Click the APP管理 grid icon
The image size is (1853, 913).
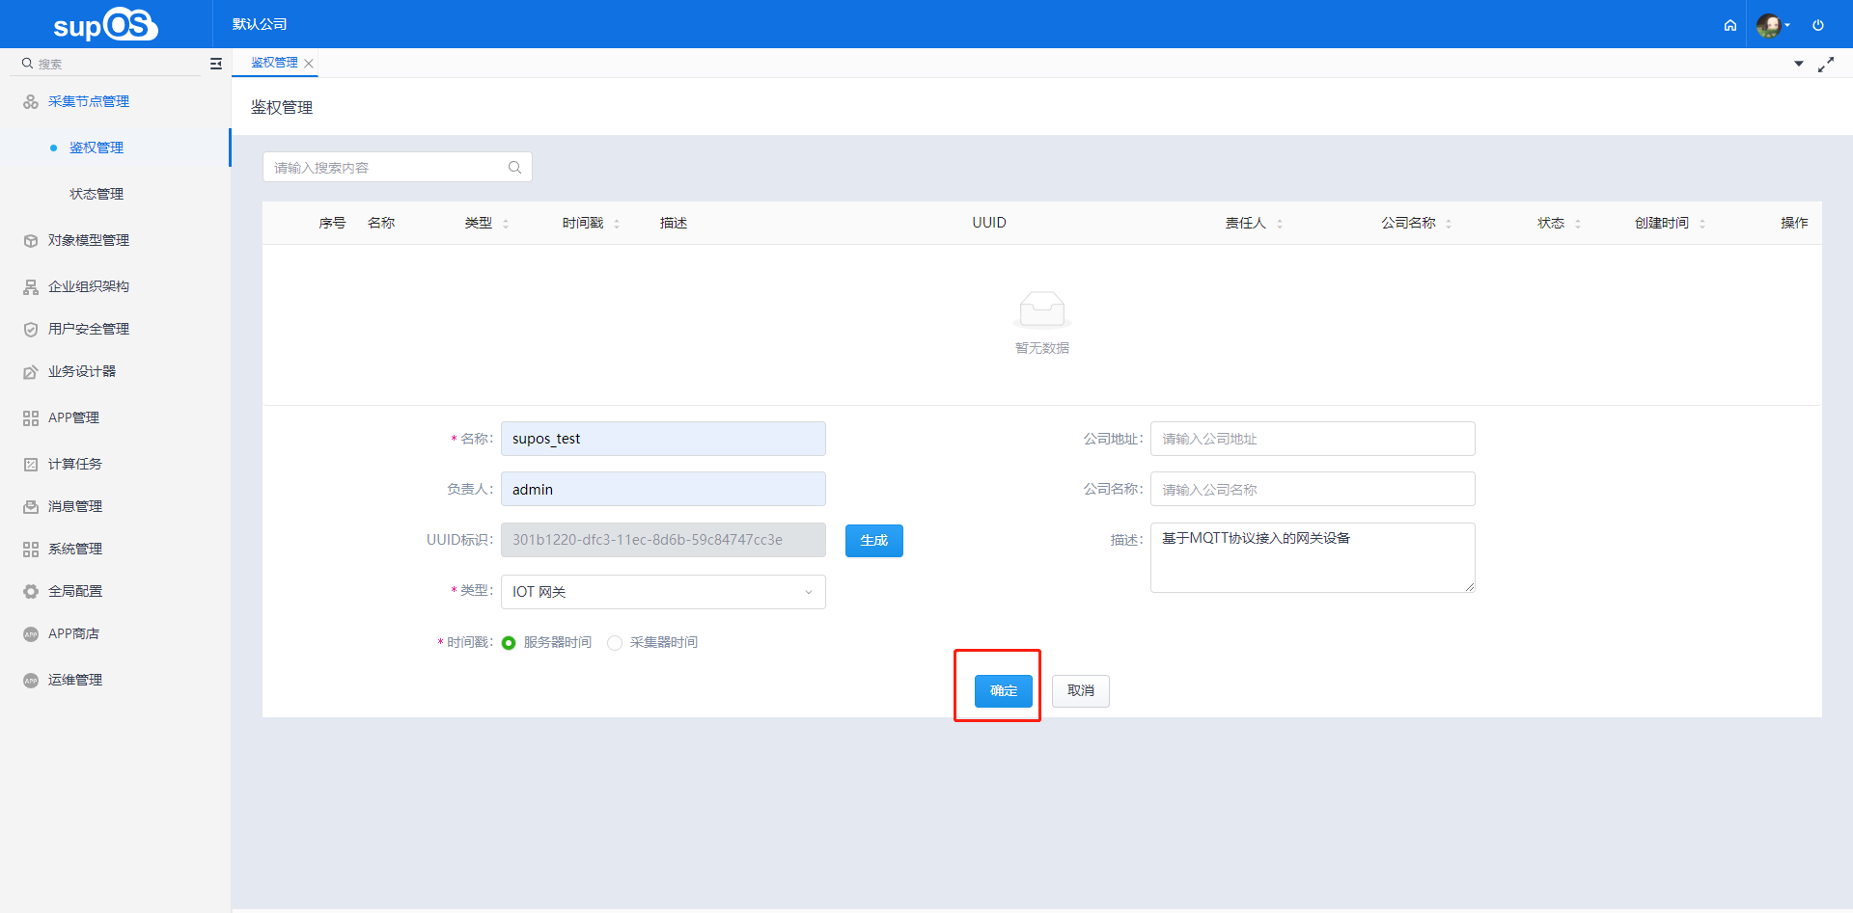31,417
